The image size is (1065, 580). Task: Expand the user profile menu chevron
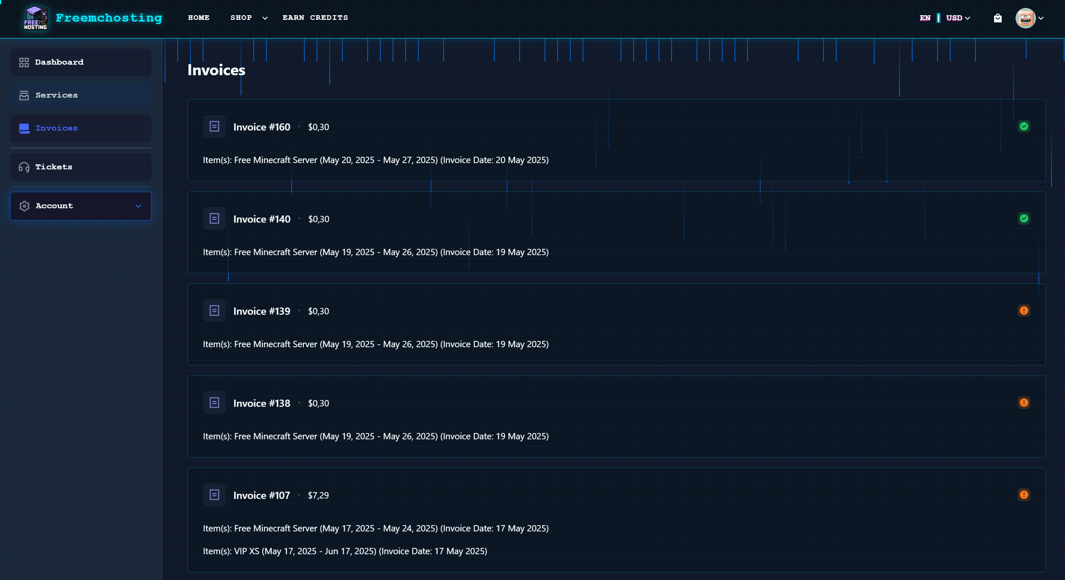point(1041,18)
